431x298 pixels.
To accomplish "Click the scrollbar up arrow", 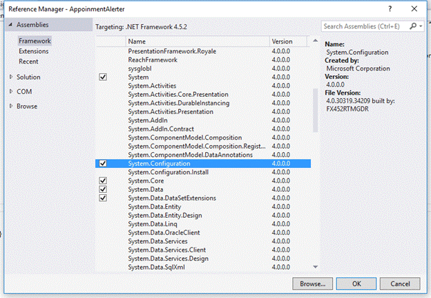I will (x=315, y=41).
